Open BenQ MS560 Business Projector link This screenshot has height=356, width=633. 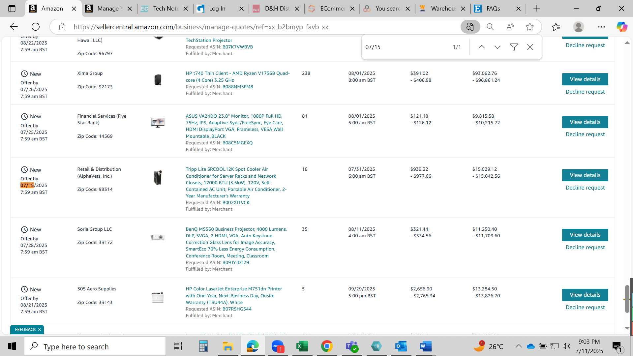click(x=236, y=243)
